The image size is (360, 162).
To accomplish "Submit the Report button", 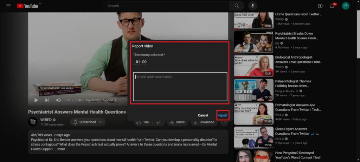I will (223, 115).
